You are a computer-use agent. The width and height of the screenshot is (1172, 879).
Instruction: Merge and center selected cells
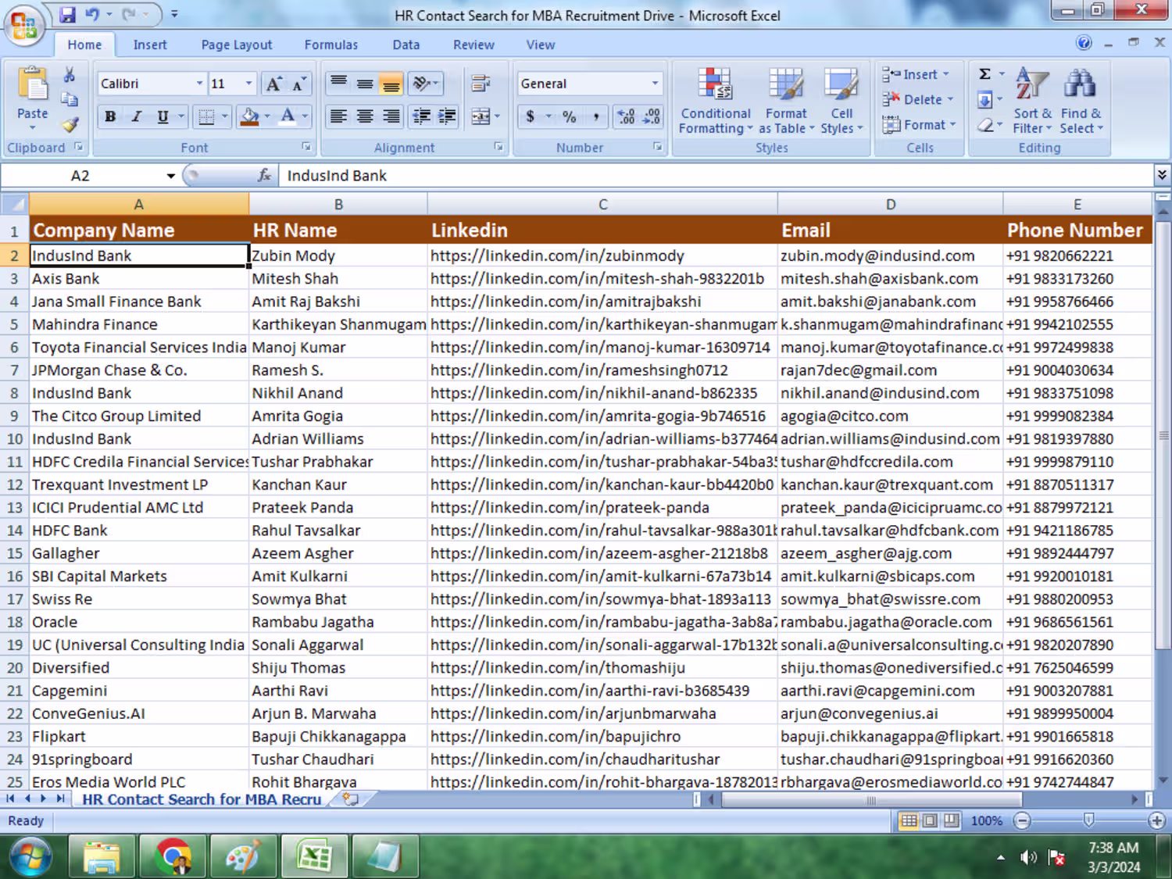(x=481, y=117)
